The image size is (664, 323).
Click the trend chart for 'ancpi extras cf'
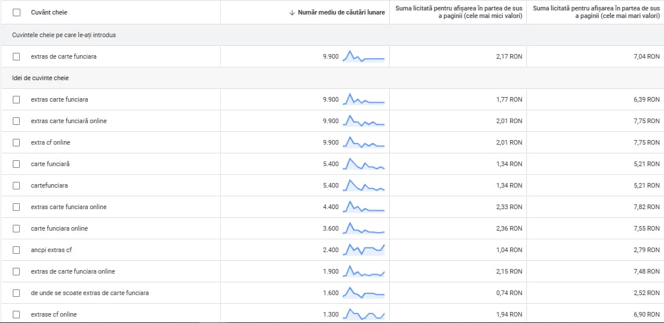[364, 250]
